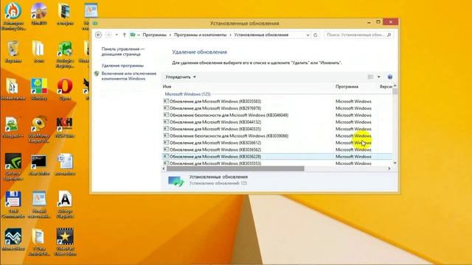This screenshot has width=472, height=265.
Task: Click the vertical scrollbar down arrow
Action: tap(395, 163)
